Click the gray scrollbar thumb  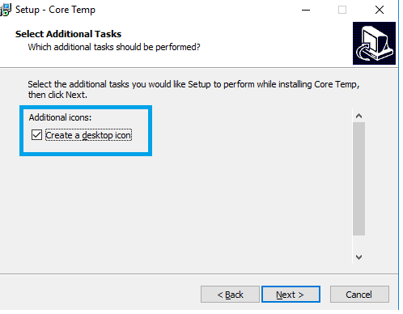click(358, 179)
